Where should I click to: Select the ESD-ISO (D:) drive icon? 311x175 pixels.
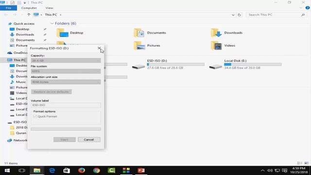tap(138, 67)
